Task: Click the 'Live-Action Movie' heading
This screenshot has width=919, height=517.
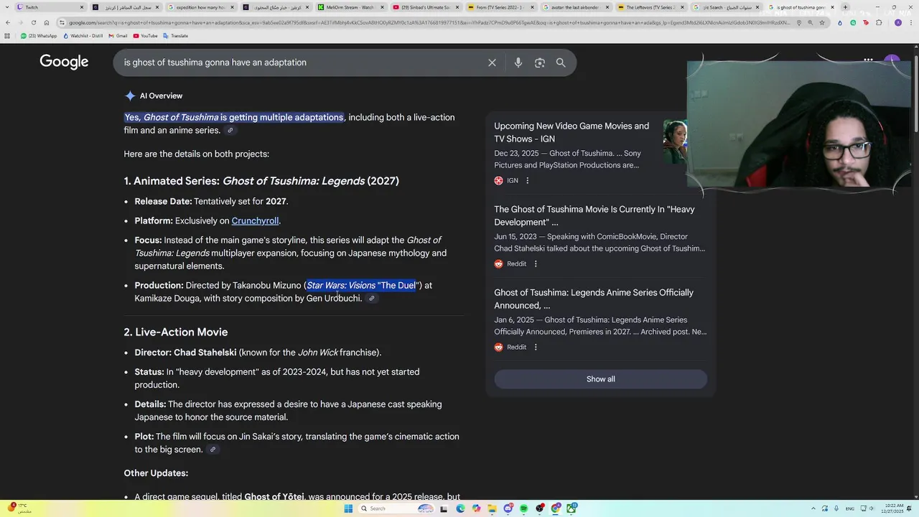Action: point(176,332)
